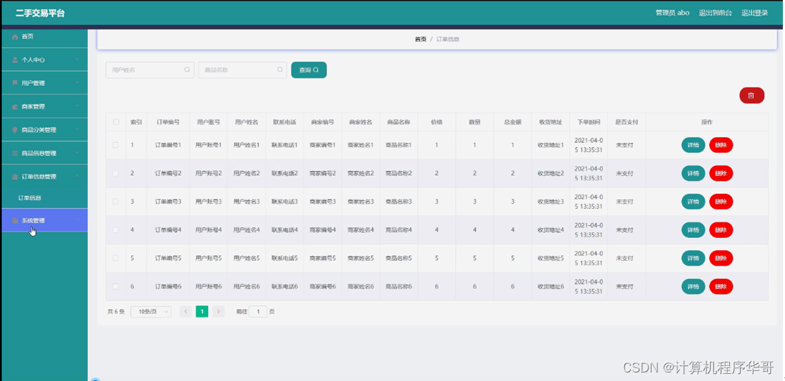The width and height of the screenshot is (785, 381).
Task: Click the flag icon beside 用户管理
Action: click(15, 83)
